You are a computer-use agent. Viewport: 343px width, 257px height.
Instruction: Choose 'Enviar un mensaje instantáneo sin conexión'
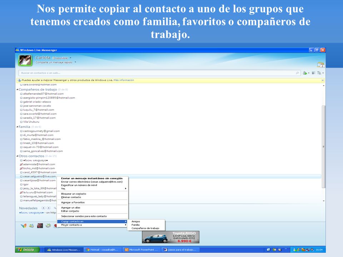click(92, 178)
